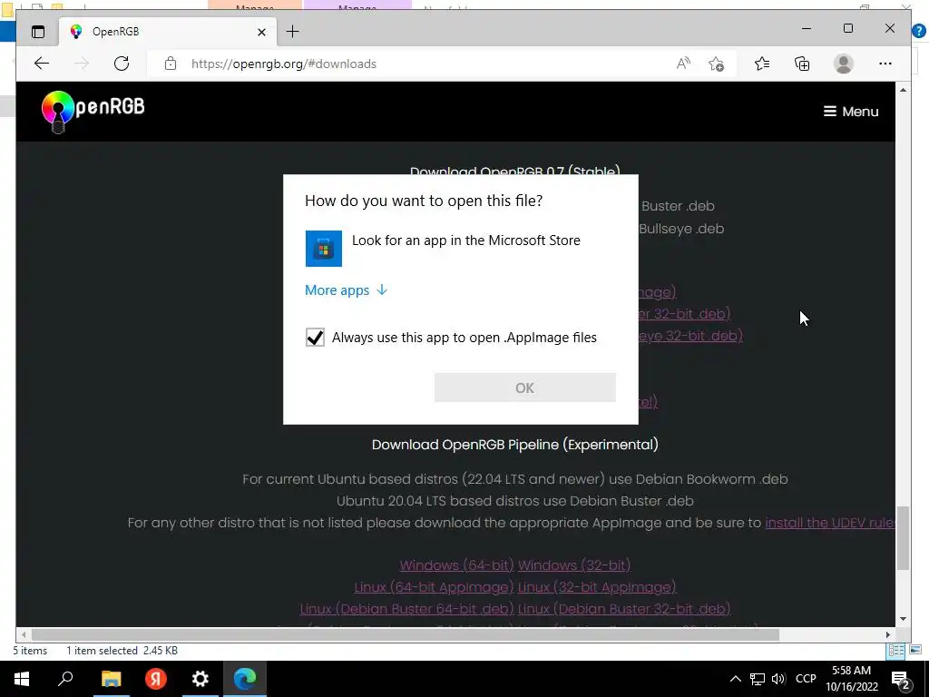Screen dimensions: 929x697
Task: Open Settings gear in taskbar
Action: (x=200, y=679)
